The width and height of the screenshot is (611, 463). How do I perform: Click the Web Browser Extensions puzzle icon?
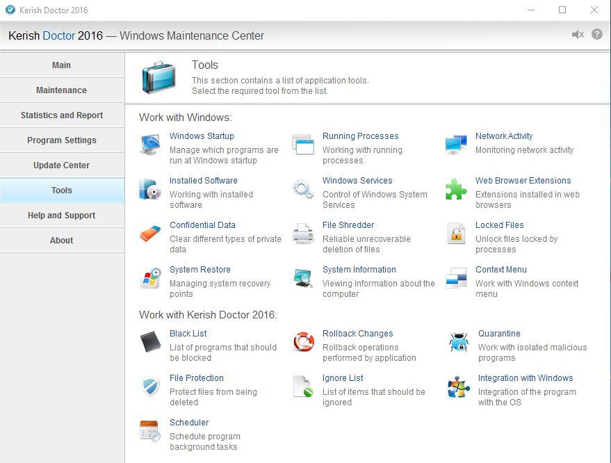click(x=456, y=189)
